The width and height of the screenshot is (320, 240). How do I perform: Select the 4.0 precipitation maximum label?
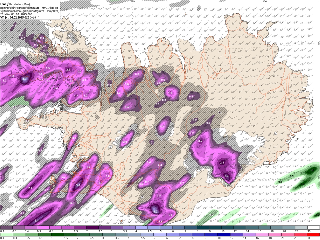[155, 211]
